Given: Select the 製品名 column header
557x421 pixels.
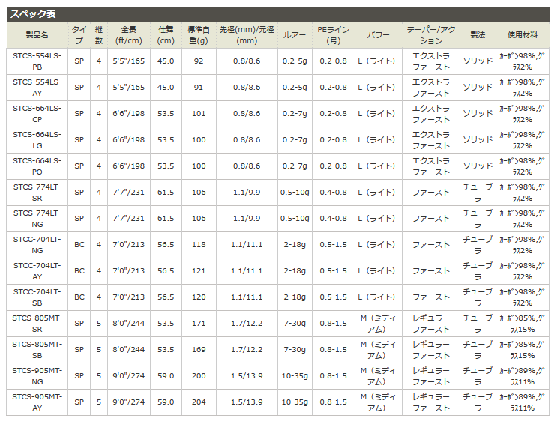Looking at the screenshot, I should (x=37, y=35).
